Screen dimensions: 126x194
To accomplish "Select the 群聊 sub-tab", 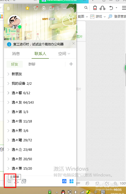I will tap(32, 64).
